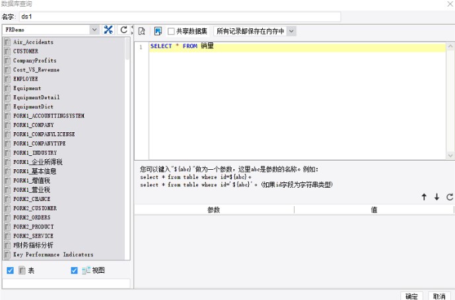Open the 所有记录都保存在内存中 dropdown
455x300 pixels.
pyautogui.click(x=292, y=31)
